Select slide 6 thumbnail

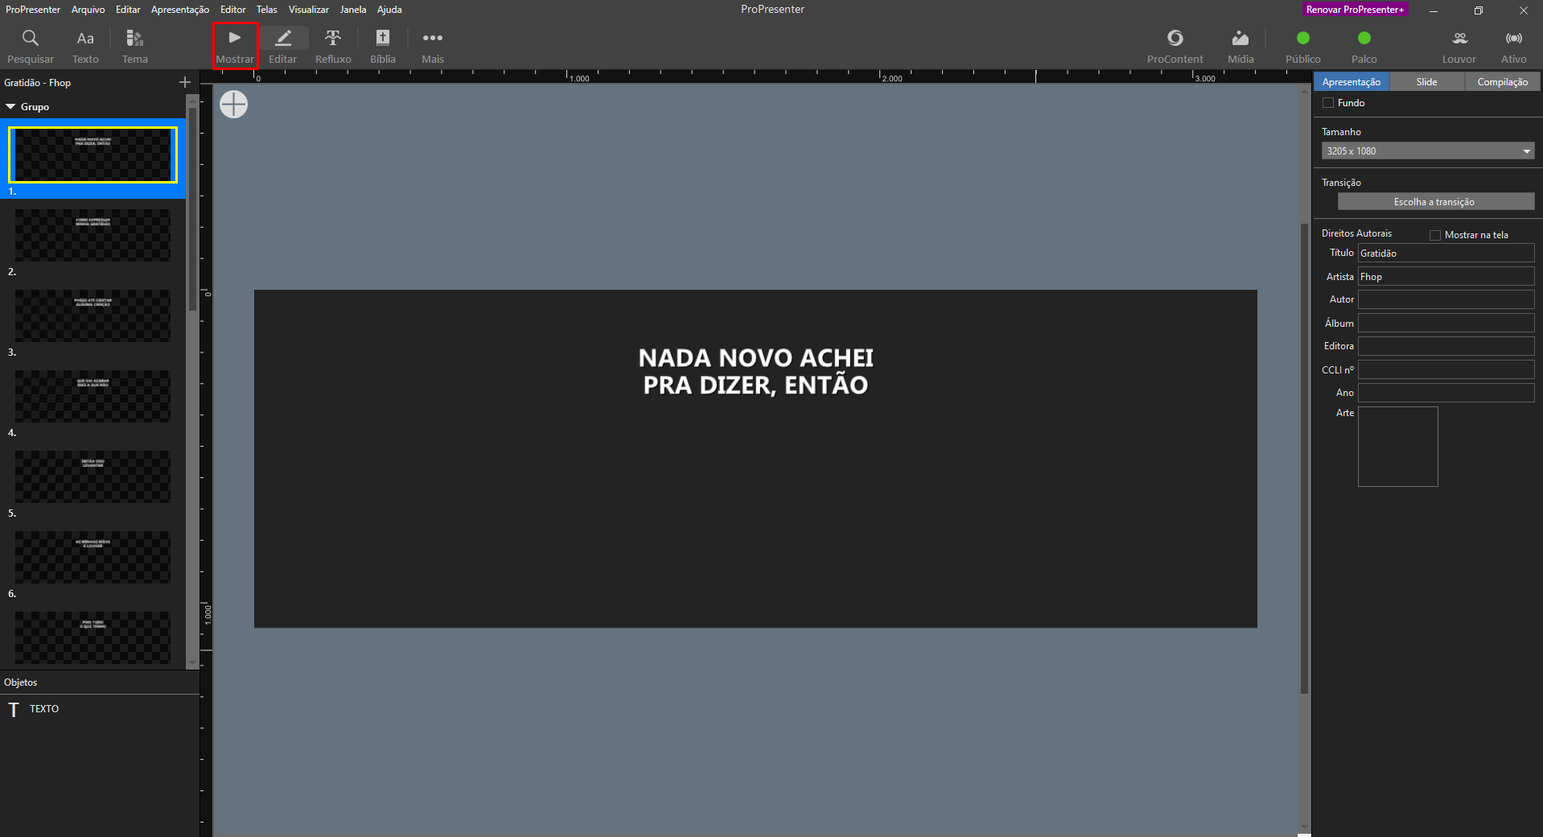click(93, 557)
